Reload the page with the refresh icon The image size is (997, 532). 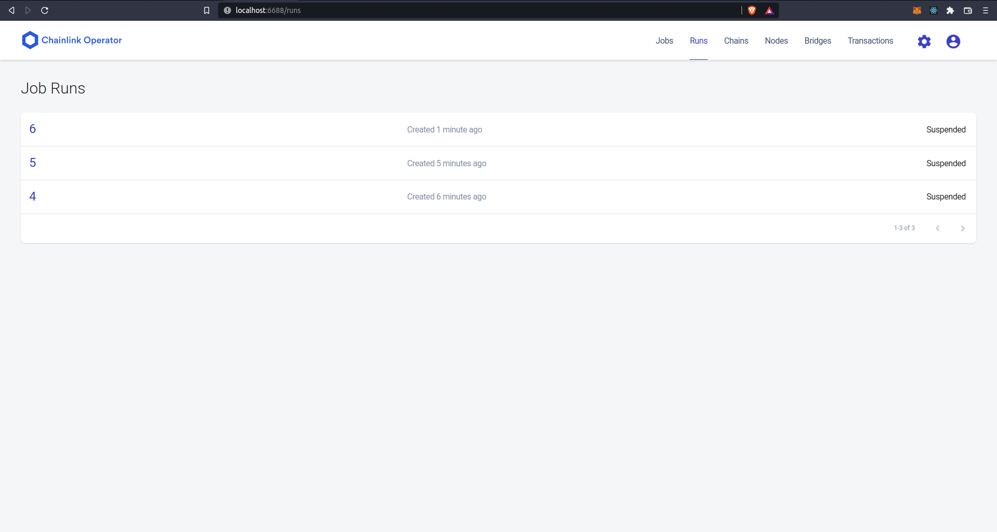45,10
